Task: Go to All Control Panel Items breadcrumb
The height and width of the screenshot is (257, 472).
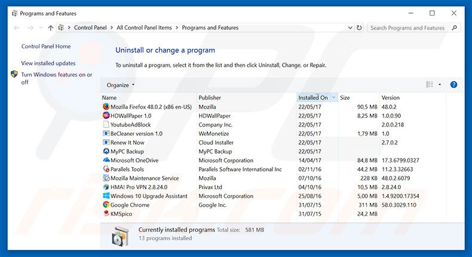Action: coord(144,27)
